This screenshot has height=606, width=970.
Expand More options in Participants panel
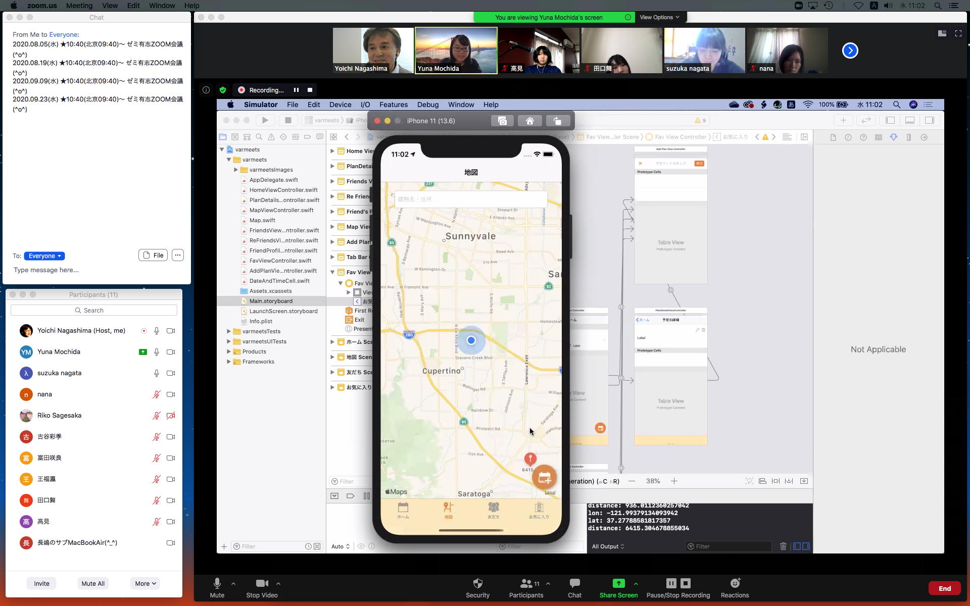tap(145, 583)
